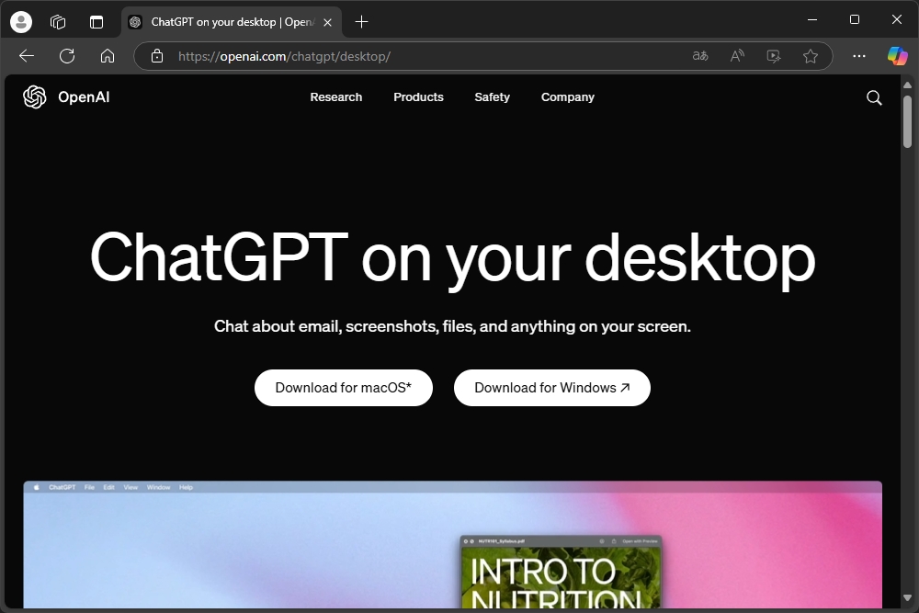The width and height of the screenshot is (919, 613).
Task: Click the address bar video playback icon
Action: point(774,56)
